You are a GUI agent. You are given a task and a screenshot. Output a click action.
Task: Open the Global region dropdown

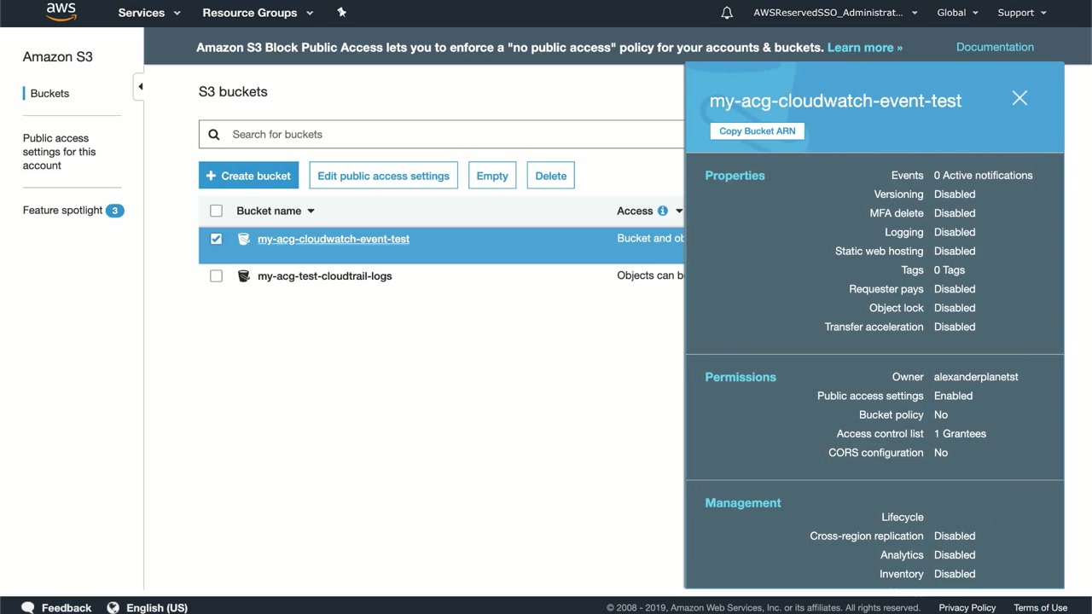click(957, 13)
